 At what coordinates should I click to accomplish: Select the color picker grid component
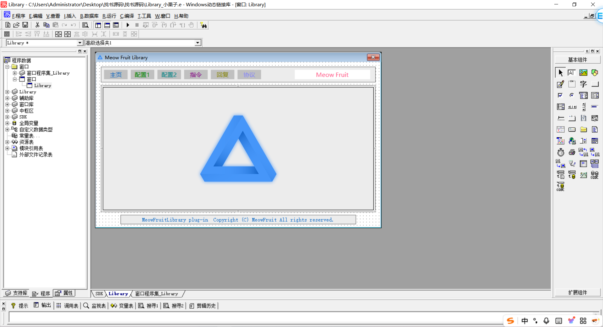(x=561, y=141)
